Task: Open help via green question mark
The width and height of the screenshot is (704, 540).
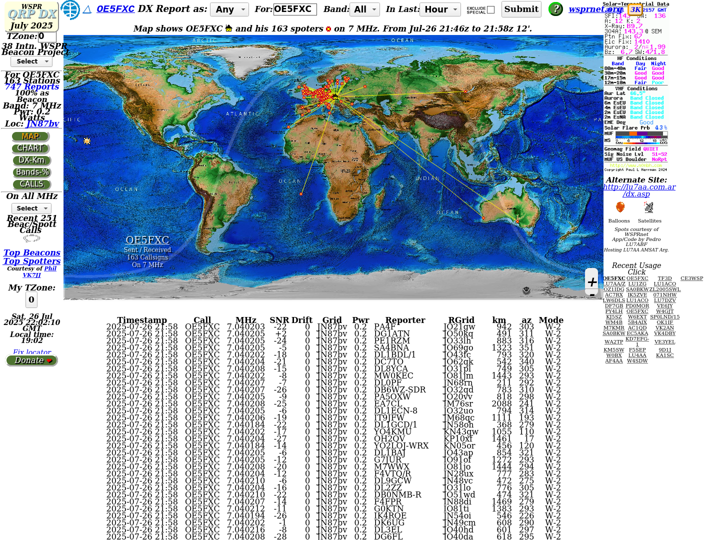Action: (555, 9)
